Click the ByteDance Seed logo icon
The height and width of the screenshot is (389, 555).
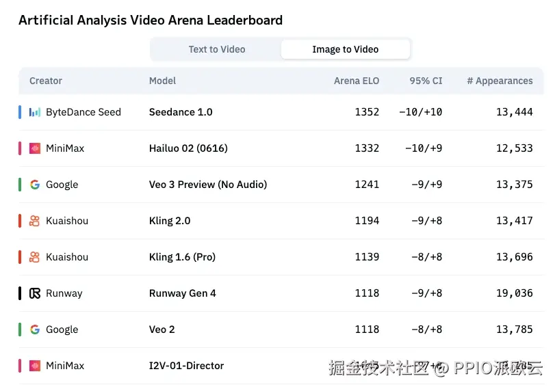coord(35,112)
